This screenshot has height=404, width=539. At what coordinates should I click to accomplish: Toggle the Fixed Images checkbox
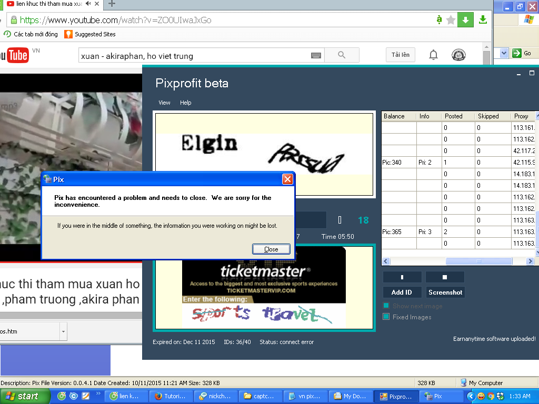click(x=386, y=317)
